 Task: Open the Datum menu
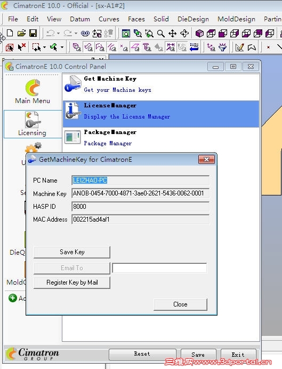[x=80, y=19]
